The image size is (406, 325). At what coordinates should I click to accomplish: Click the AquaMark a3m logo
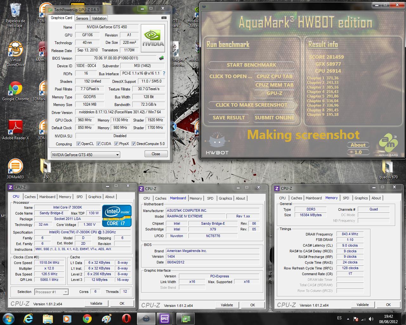click(388, 145)
